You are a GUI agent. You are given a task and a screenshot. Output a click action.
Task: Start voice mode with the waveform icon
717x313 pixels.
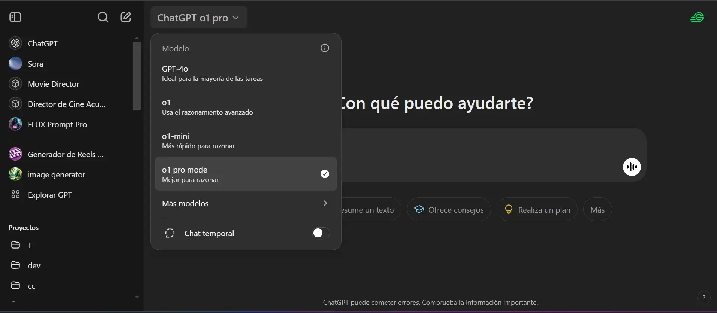(632, 167)
